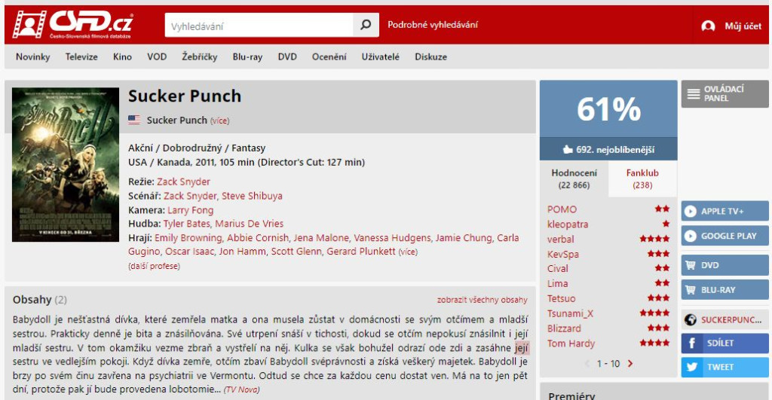The width and height of the screenshot is (772, 400).
Task: Open user Blizzard's profile
Action: [x=564, y=328]
